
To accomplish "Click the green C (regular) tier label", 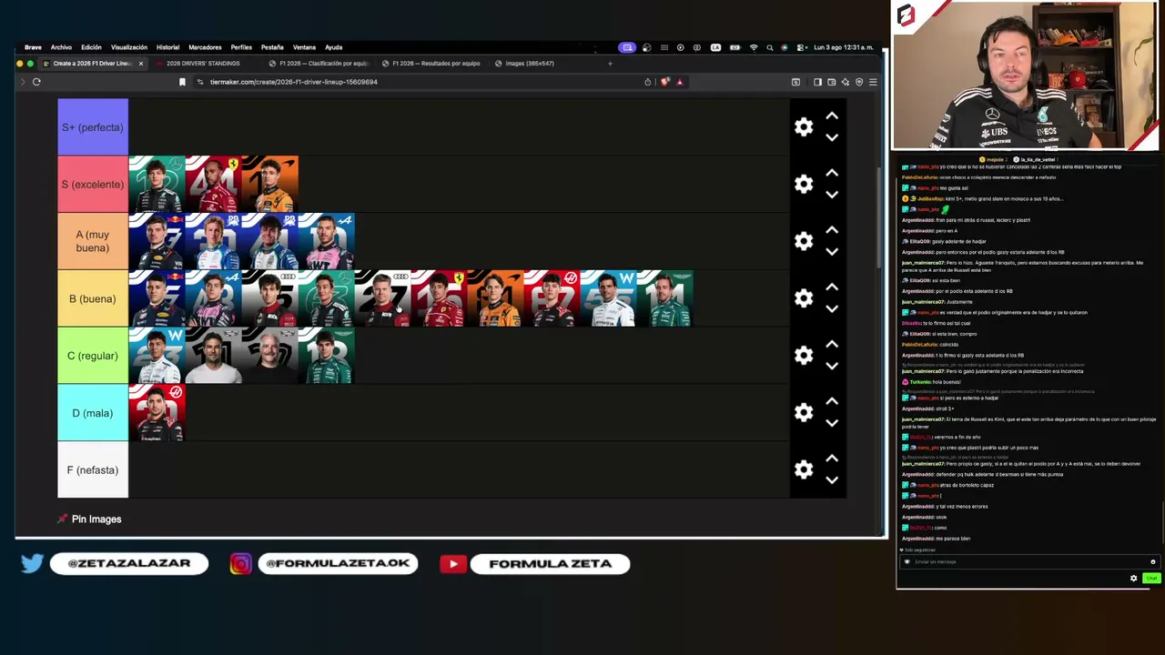I will click(x=93, y=356).
